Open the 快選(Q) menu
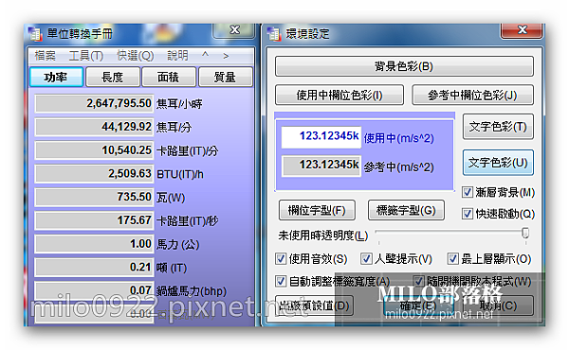The image size is (569, 350). click(135, 56)
